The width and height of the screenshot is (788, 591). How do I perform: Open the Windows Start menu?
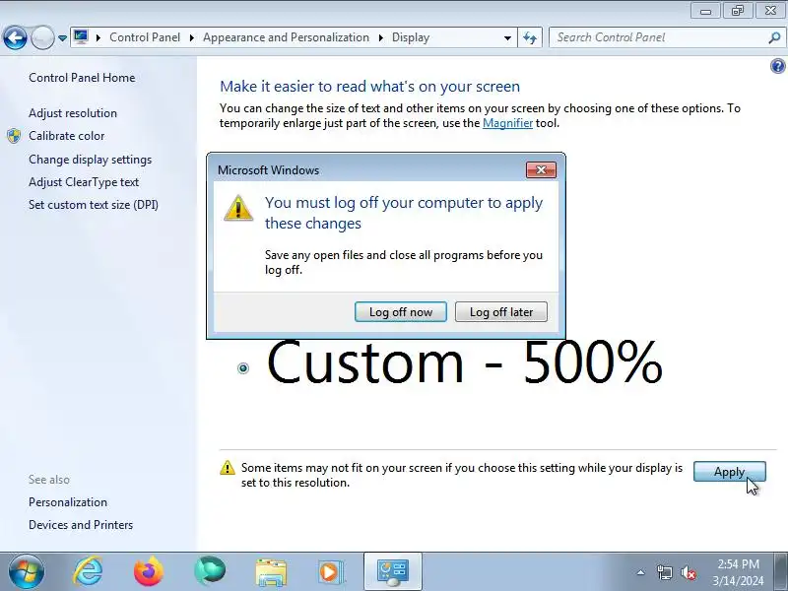(27, 571)
